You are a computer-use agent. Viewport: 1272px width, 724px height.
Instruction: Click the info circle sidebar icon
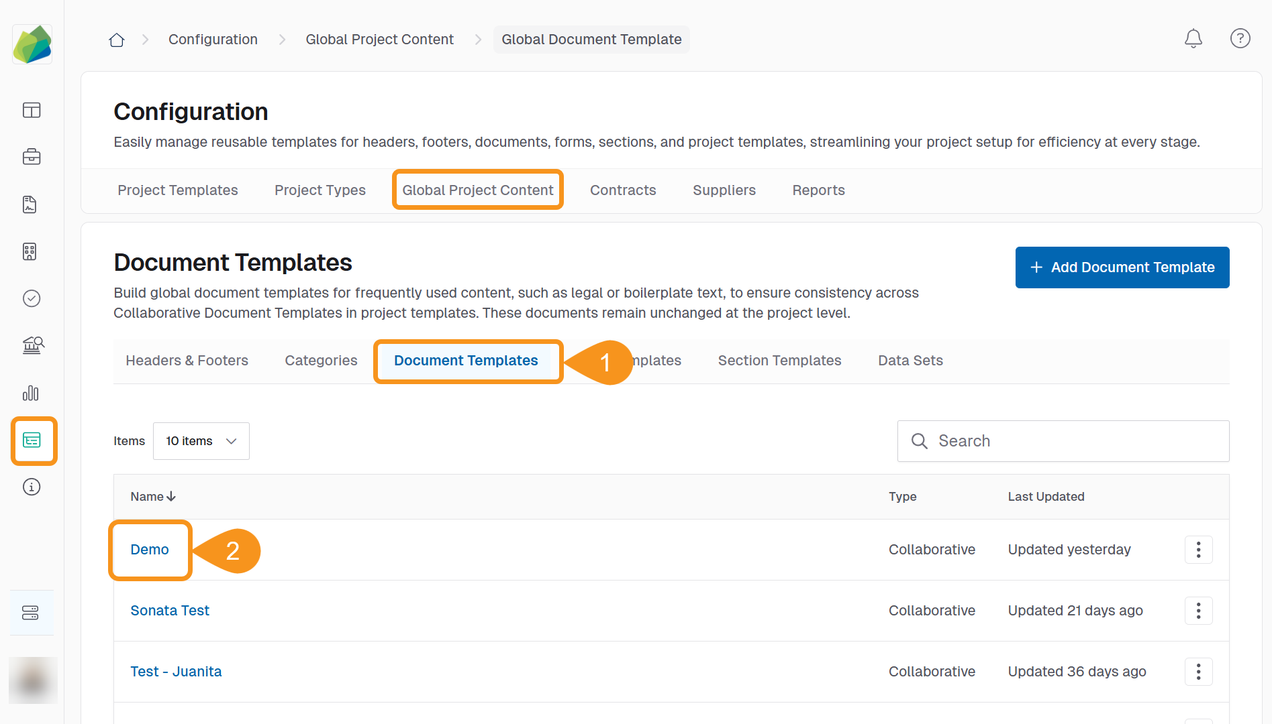coord(32,487)
